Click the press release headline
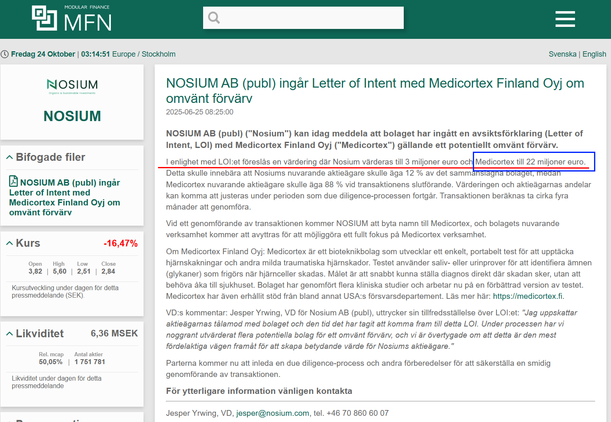The width and height of the screenshot is (611, 422). click(375, 91)
